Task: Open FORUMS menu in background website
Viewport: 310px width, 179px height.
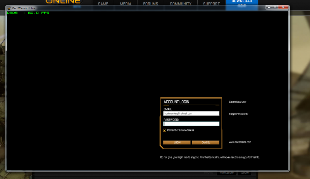Action: 150,3
